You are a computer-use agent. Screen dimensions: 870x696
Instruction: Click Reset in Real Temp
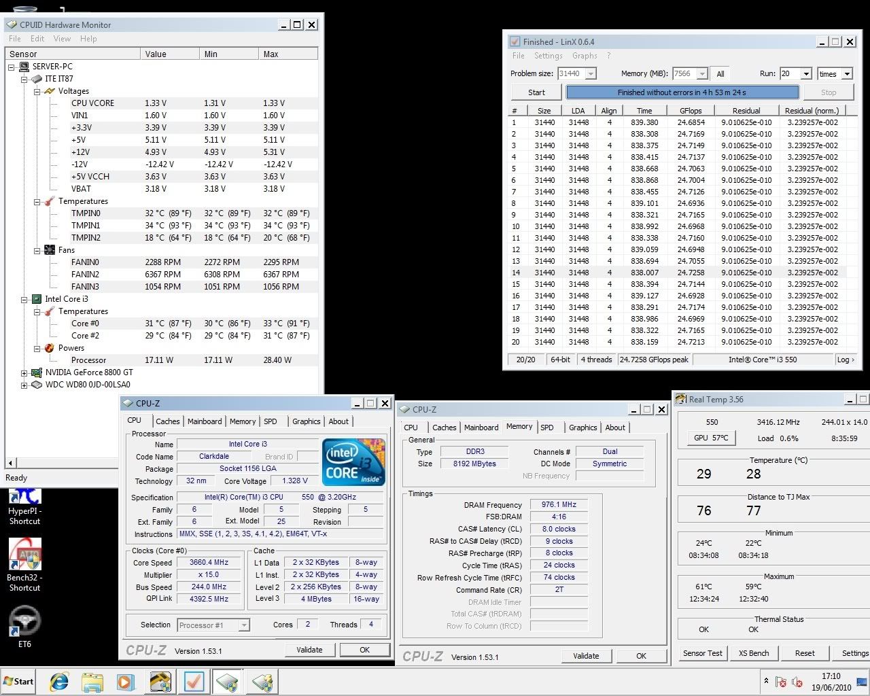coord(805,653)
